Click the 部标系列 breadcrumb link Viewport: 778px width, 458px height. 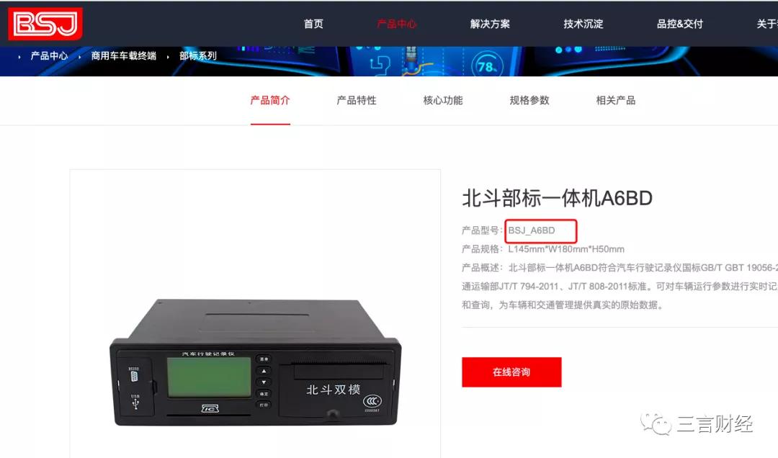pos(198,55)
